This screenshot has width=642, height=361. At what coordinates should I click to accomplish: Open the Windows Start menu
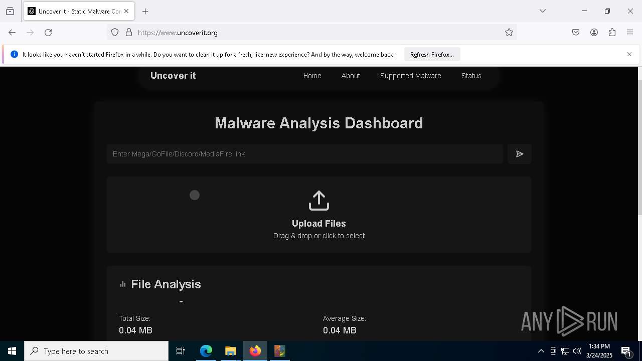(12, 351)
